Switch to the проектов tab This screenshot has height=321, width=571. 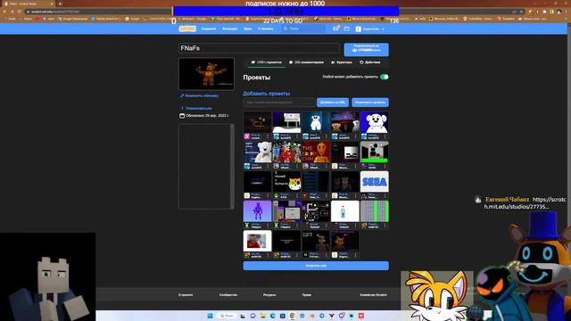point(266,62)
